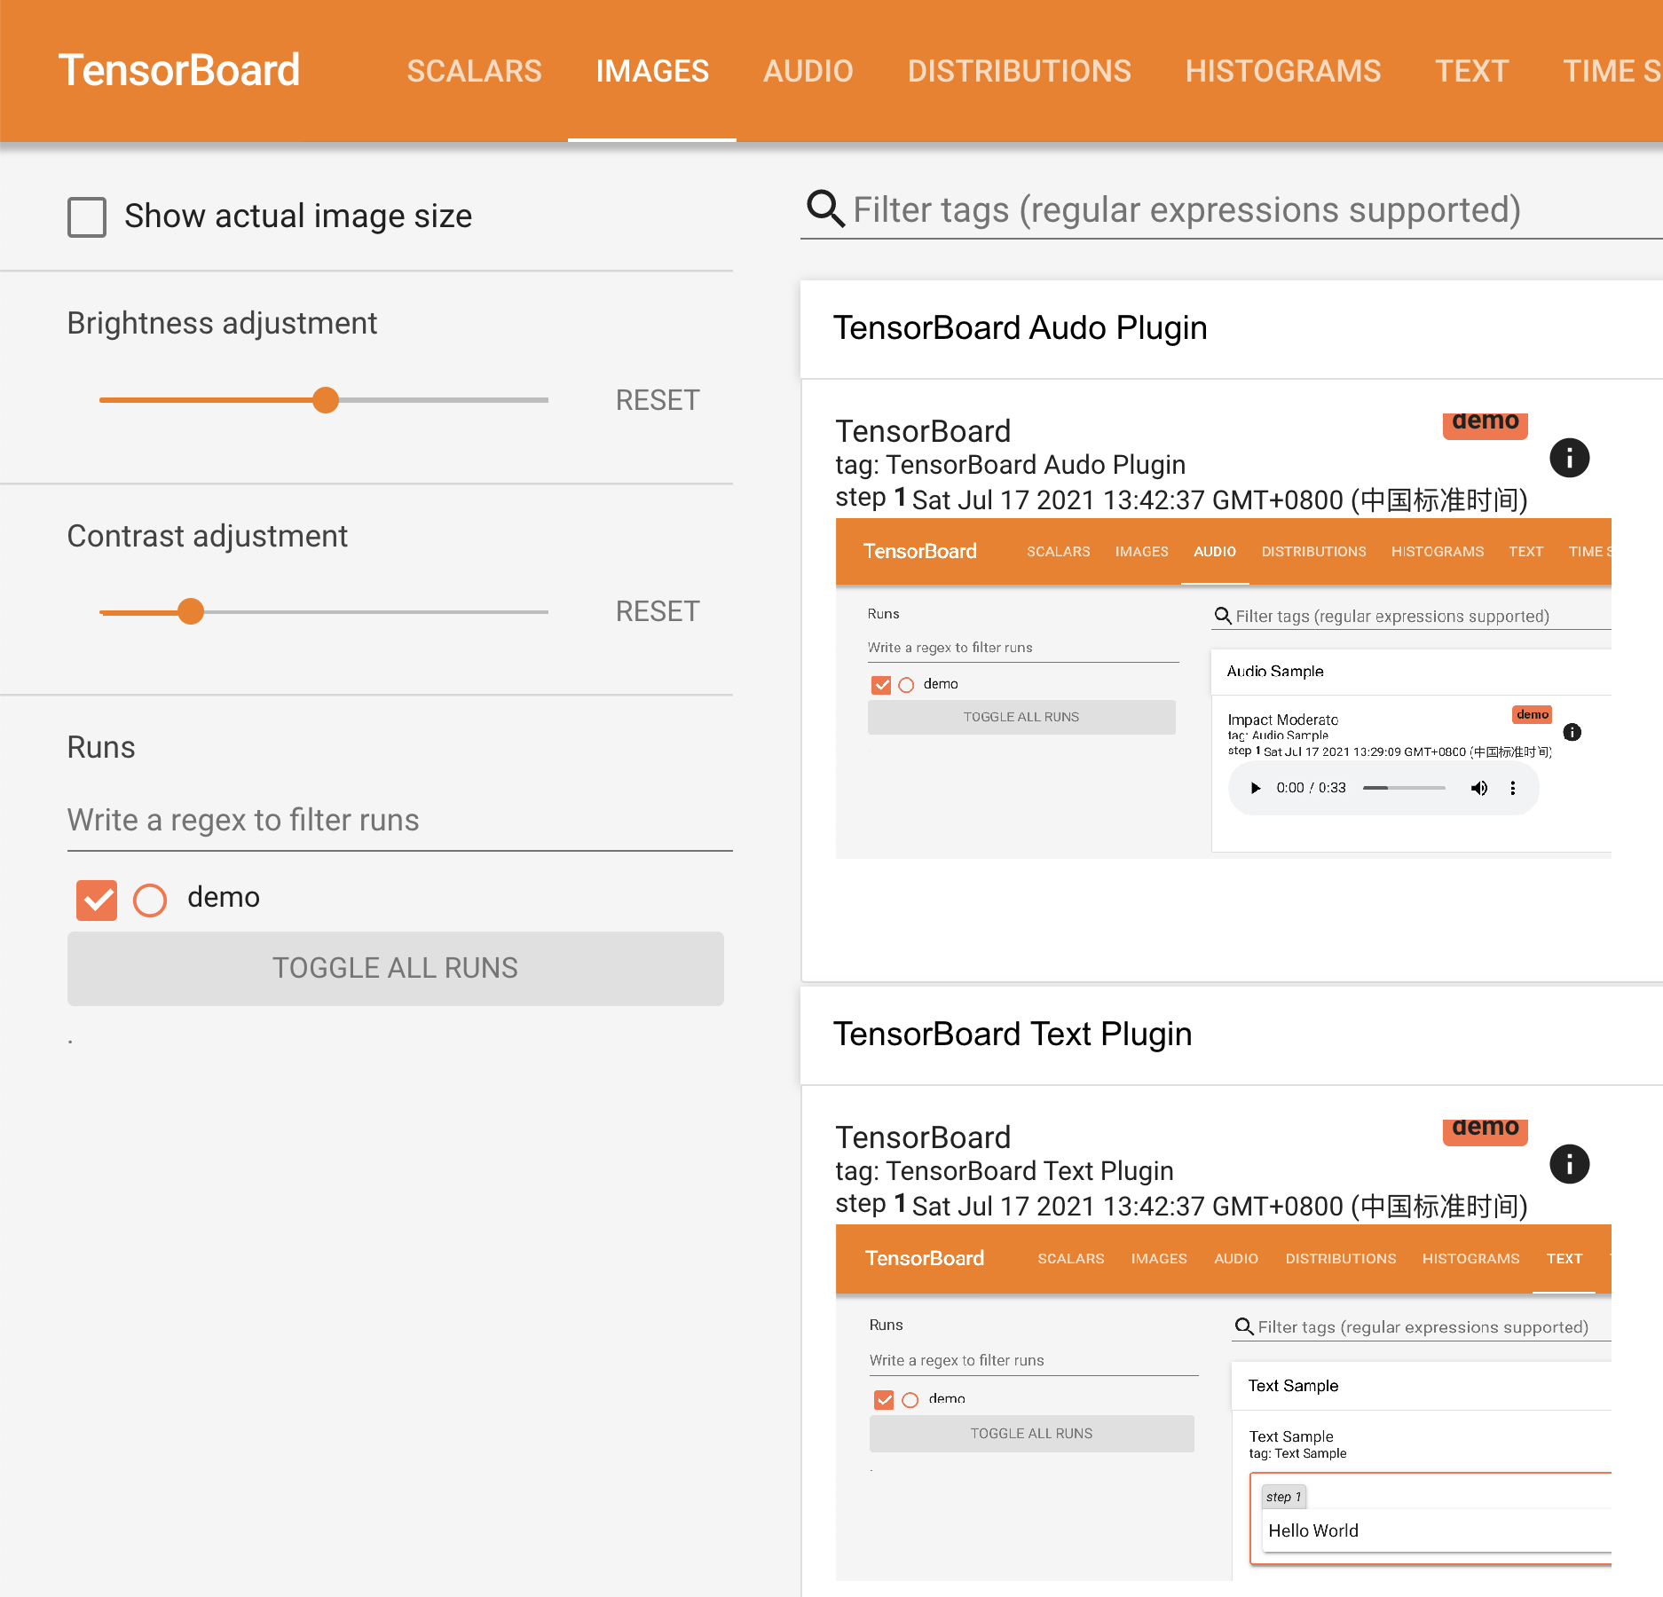Switch to the SCALARS tab
The image size is (1663, 1597).
(x=474, y=71)
